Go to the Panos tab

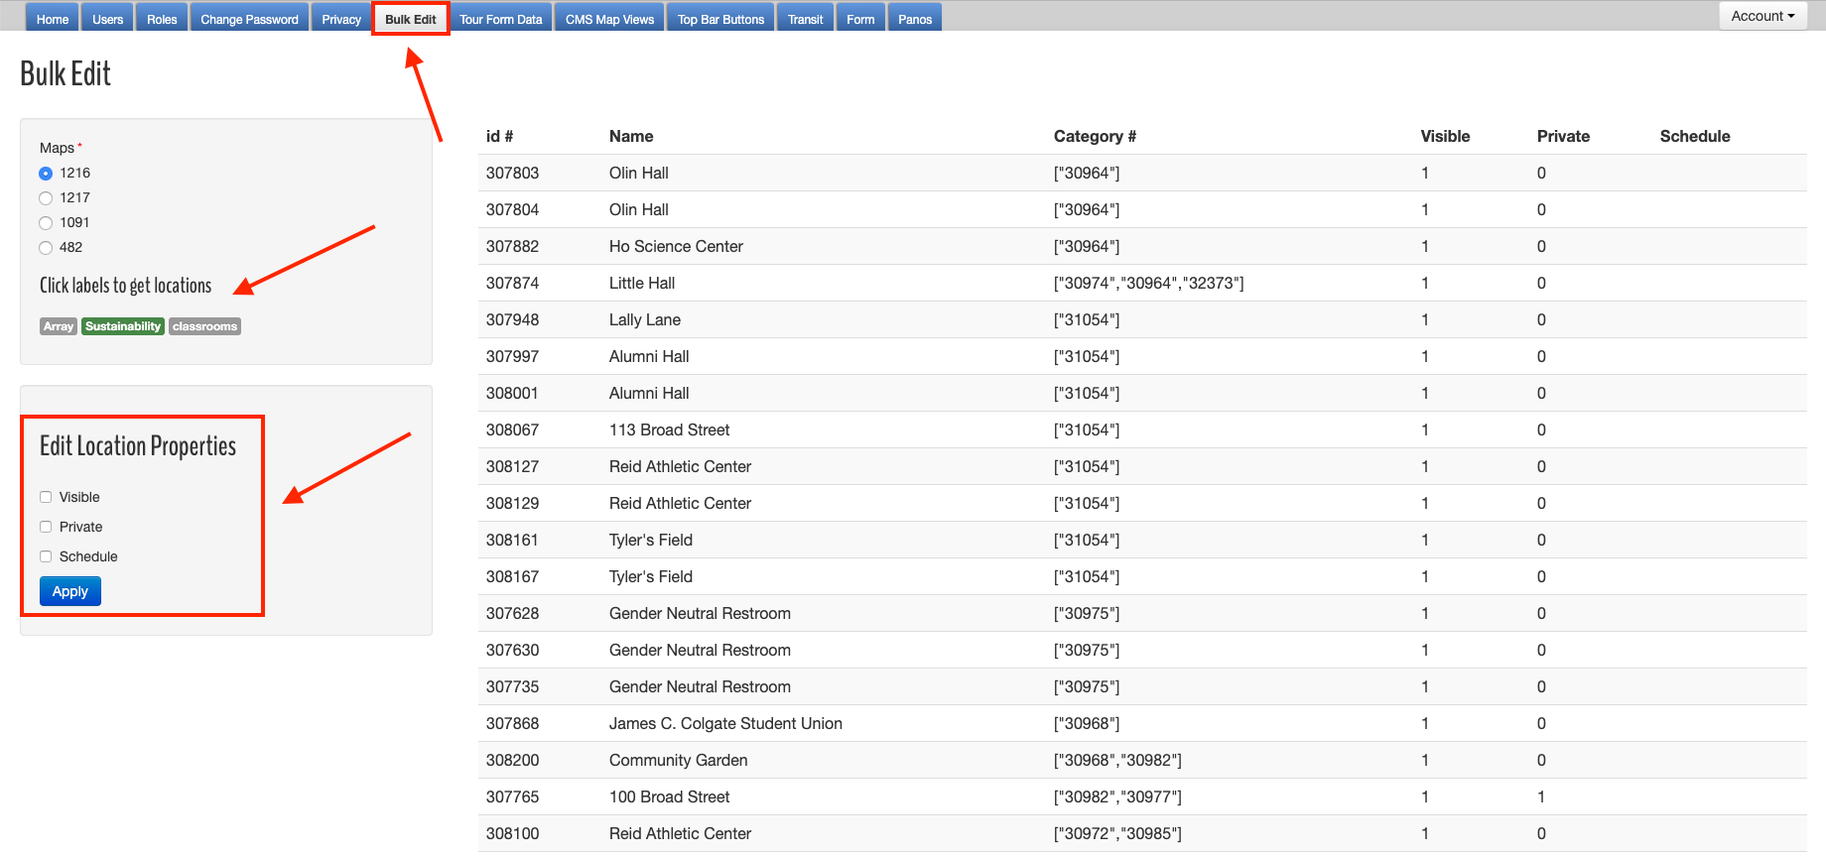[x=915, y=19]
